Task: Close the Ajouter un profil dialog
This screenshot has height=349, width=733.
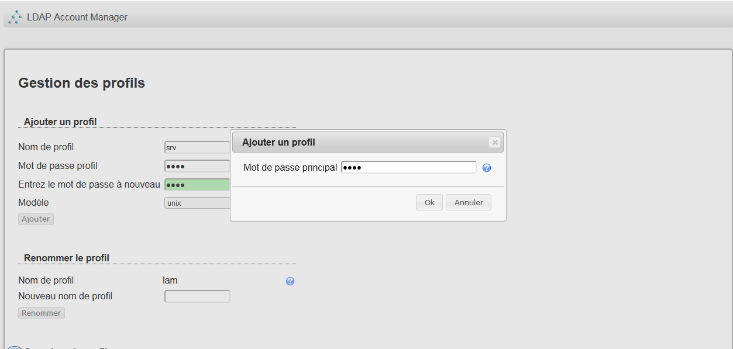Action: [x=494, y=142]
